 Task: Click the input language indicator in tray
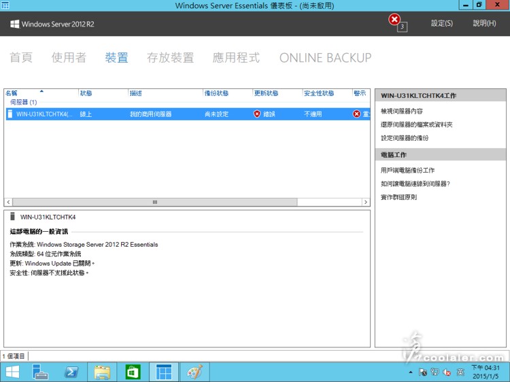tap(460, 372)
